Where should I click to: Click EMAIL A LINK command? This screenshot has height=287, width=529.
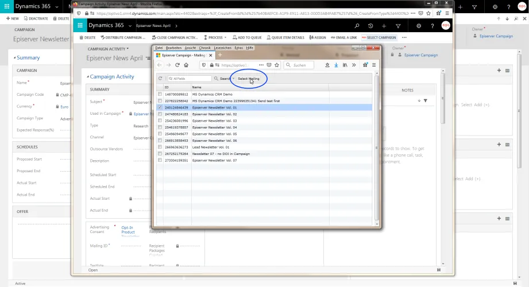tap(344, 37)
